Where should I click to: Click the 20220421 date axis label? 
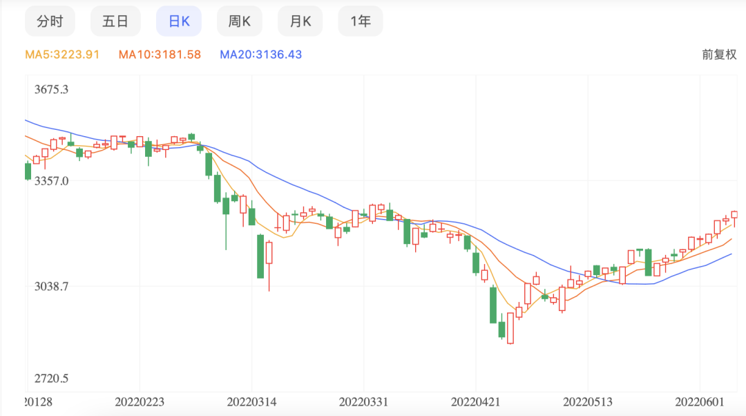pos(476,402)
